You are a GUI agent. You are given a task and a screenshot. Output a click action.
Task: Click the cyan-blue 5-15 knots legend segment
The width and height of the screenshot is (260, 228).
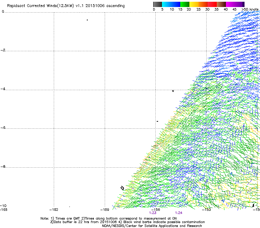point(171,4)
